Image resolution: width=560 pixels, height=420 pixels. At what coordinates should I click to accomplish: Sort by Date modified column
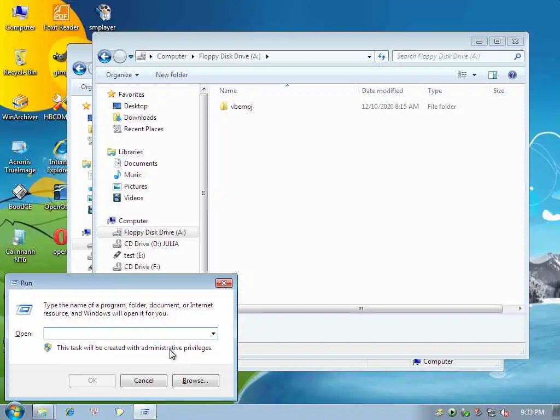(x=382, y=91)
